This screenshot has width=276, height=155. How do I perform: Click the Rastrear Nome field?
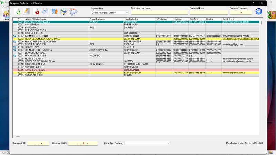coord(209,12)
